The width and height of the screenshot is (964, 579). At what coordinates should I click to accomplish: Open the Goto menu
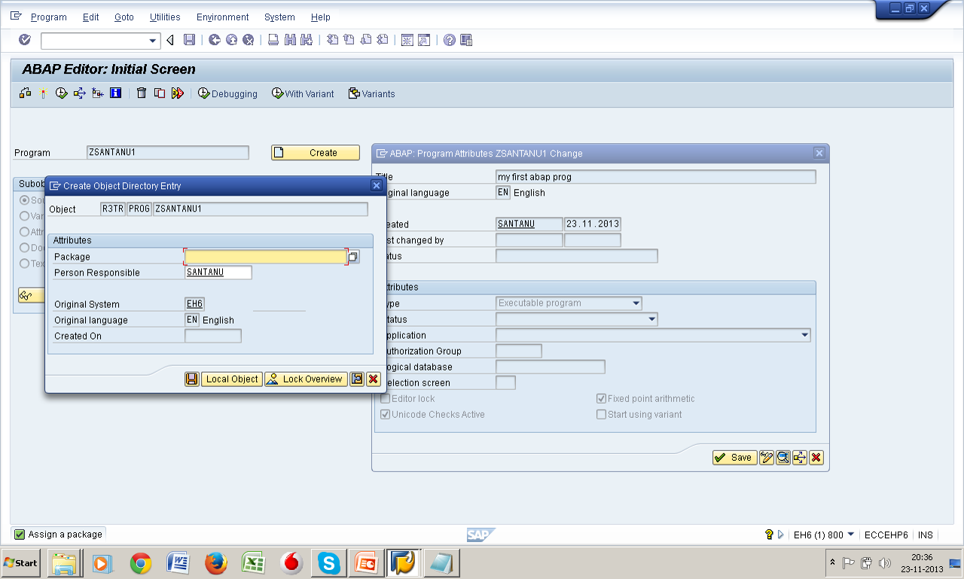pyautogui.click(x=124, y=17)
